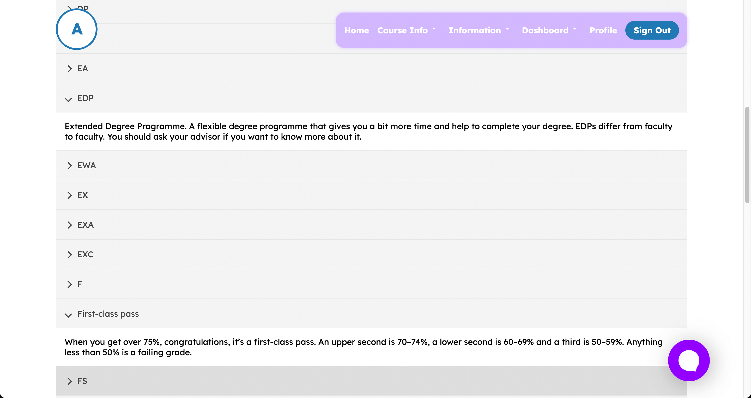Expand the EXC glossary entry

pos(371,254)
